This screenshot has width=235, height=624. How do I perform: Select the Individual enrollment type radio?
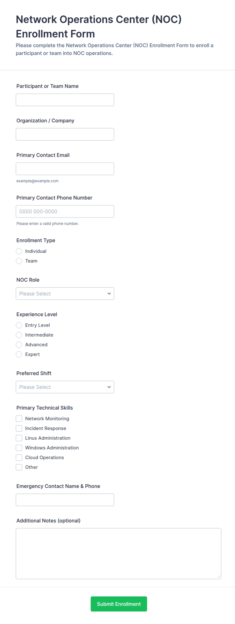pyautogui.click(x=19, y=251)
